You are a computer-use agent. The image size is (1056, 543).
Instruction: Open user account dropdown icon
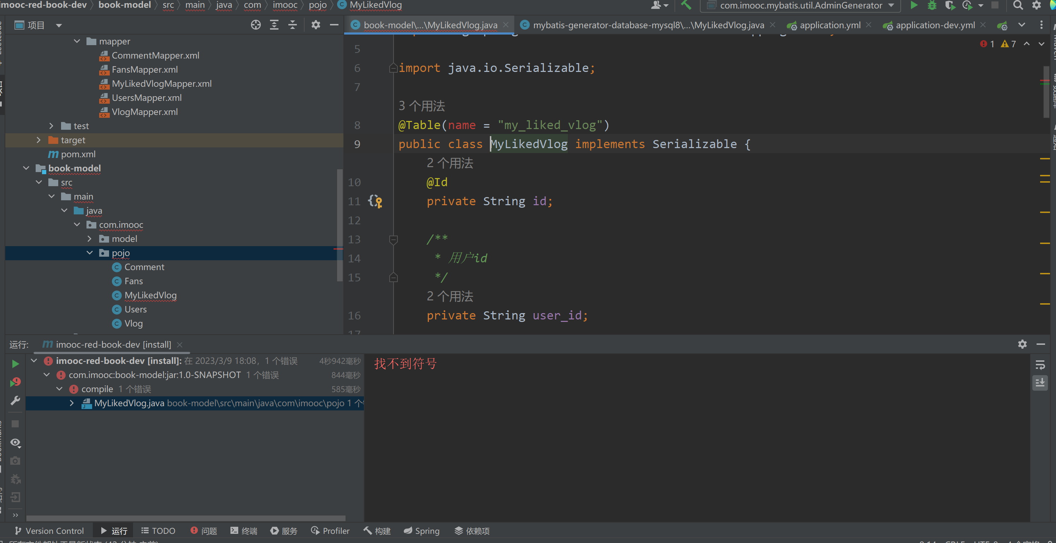click(660, 5)
